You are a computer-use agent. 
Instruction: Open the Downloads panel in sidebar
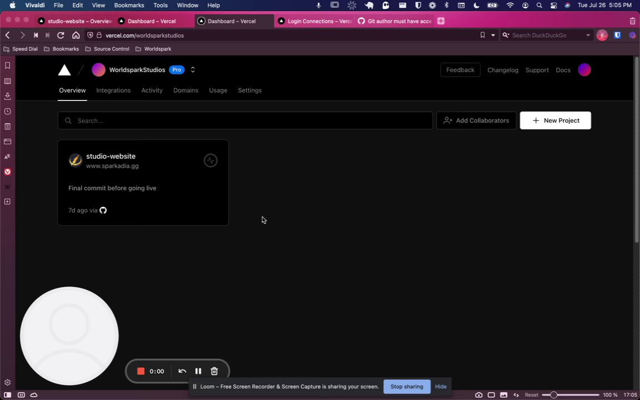tap(7, 96)
